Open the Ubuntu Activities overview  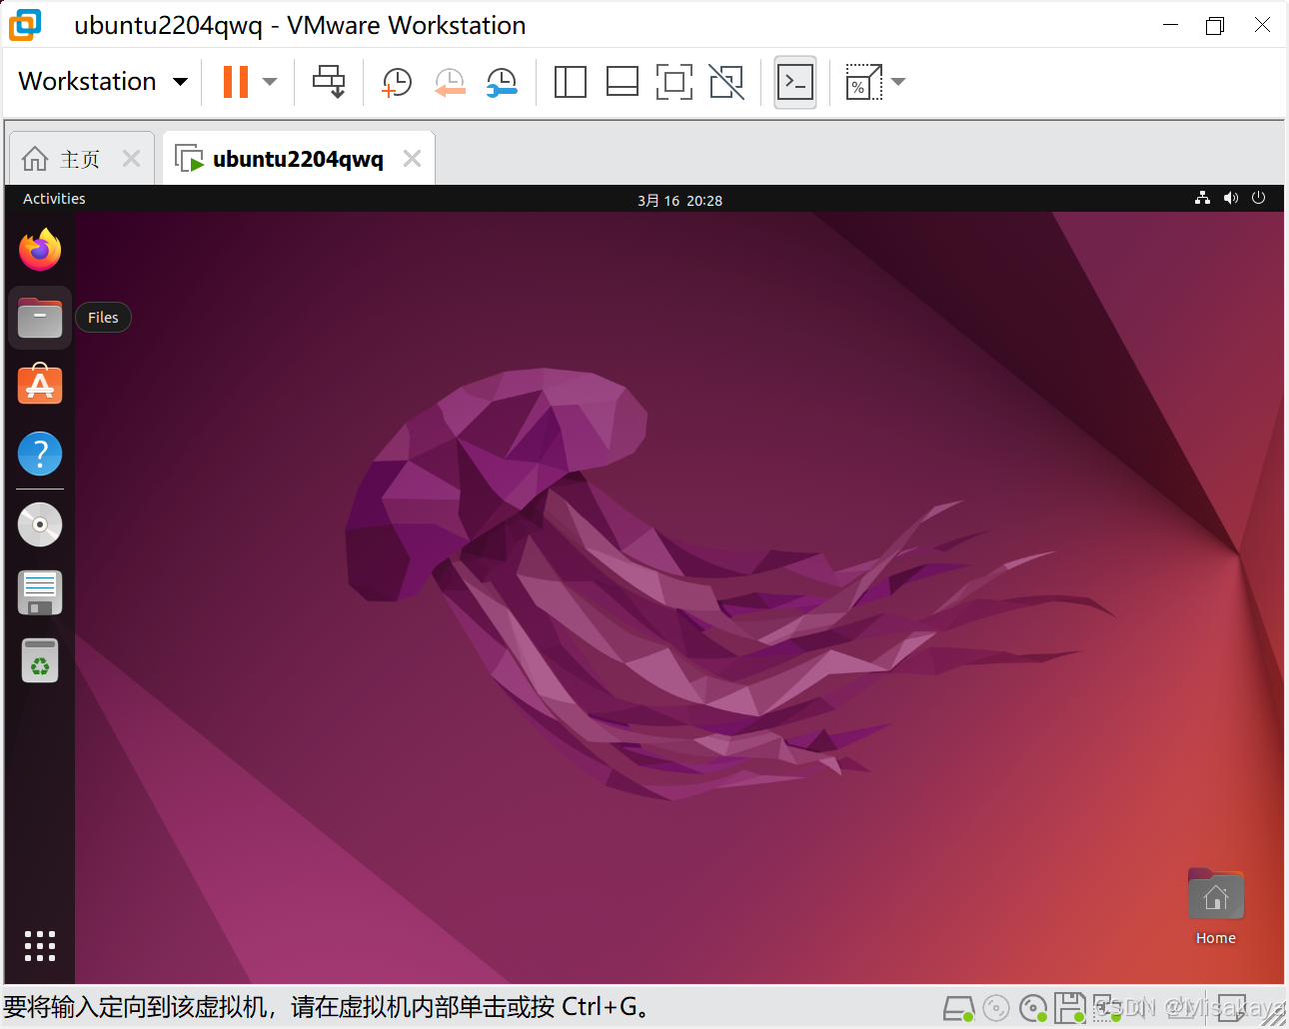tap(54, 199)
